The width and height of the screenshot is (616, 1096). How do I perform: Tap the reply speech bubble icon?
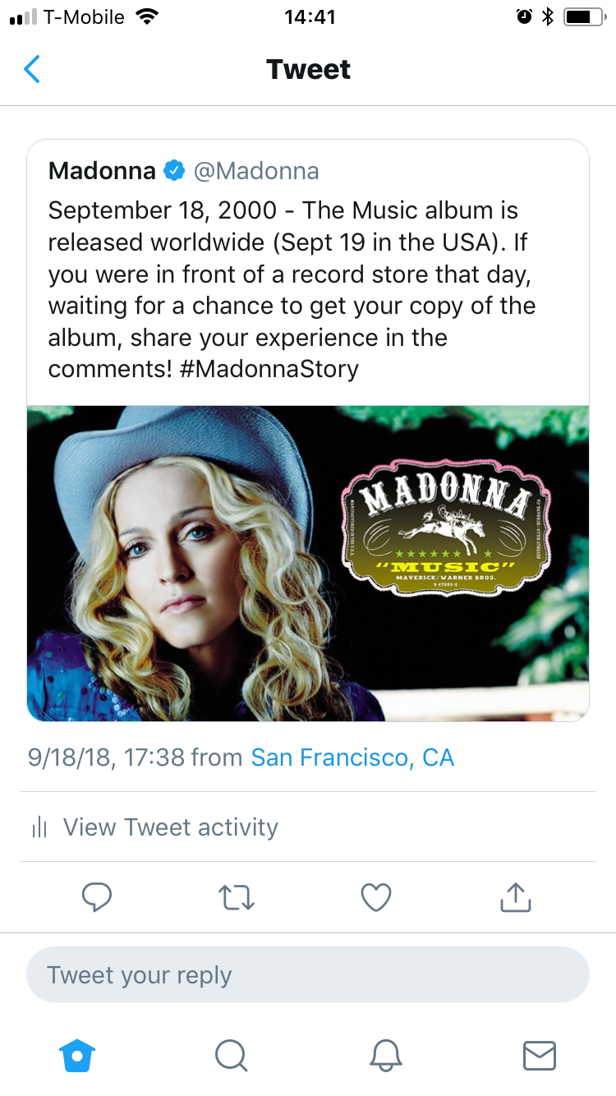(x=97, y=897)
